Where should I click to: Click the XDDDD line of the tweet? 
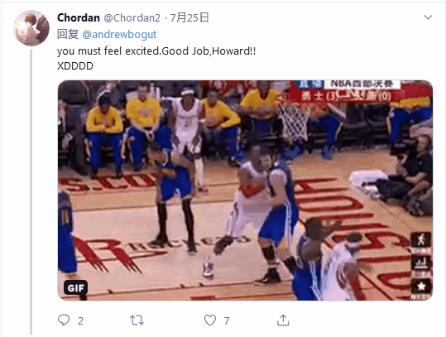75,66
